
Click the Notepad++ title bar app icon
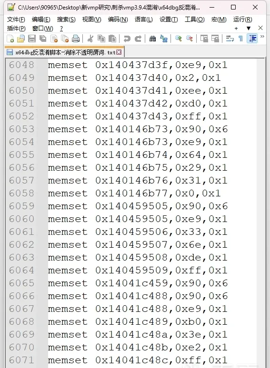[x=11, y=7]
